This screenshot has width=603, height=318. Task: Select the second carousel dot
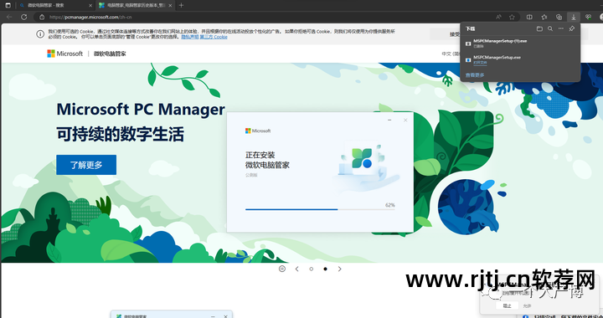click(x=325, y=269)
